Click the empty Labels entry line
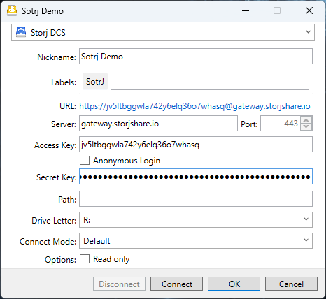Viewport: 326px width, 299px height. (210, 82)
